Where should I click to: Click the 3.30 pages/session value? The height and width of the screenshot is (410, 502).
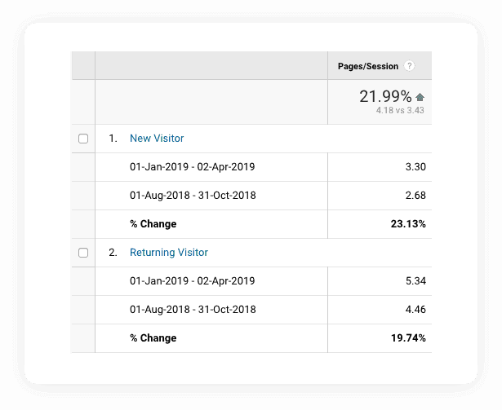tap(415, 167)
